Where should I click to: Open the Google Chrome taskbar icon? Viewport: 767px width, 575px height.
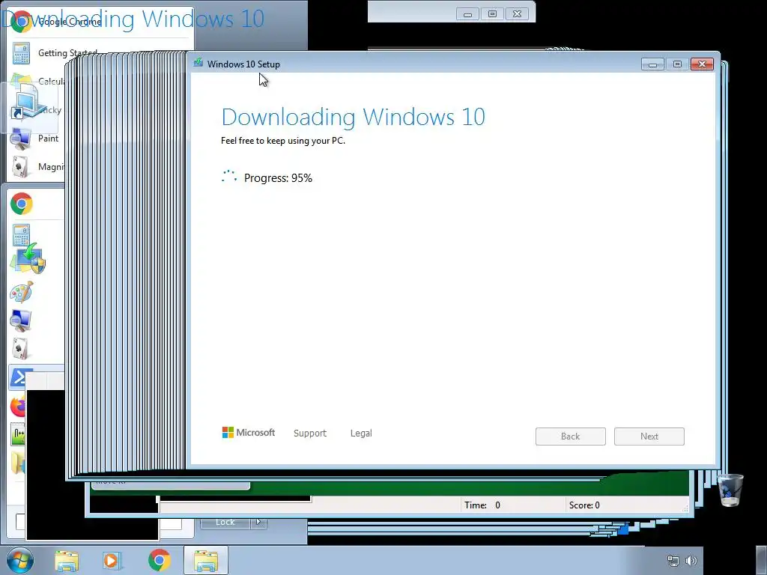[159, 560]
